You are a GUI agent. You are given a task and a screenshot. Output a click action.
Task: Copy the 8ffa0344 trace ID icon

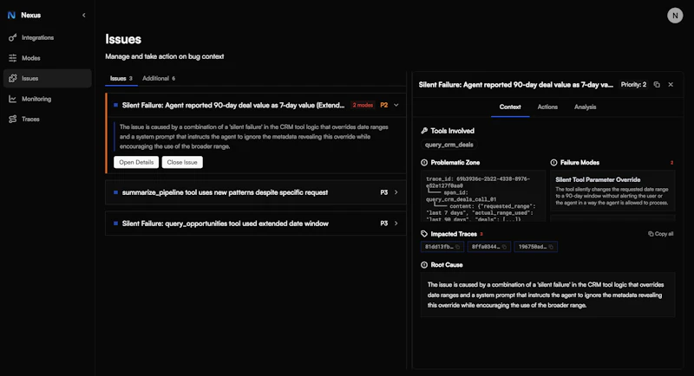[x=504, y=247]
